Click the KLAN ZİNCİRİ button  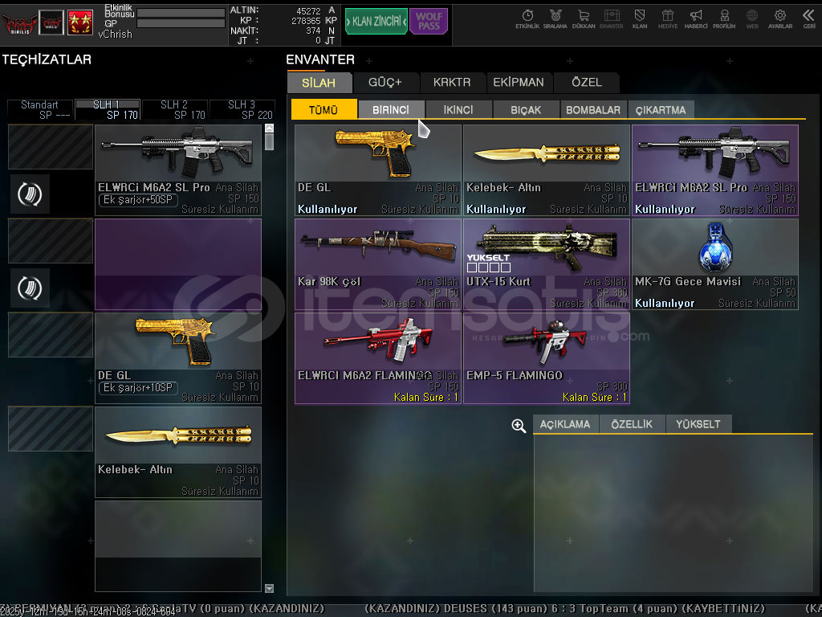pos(376,22)
